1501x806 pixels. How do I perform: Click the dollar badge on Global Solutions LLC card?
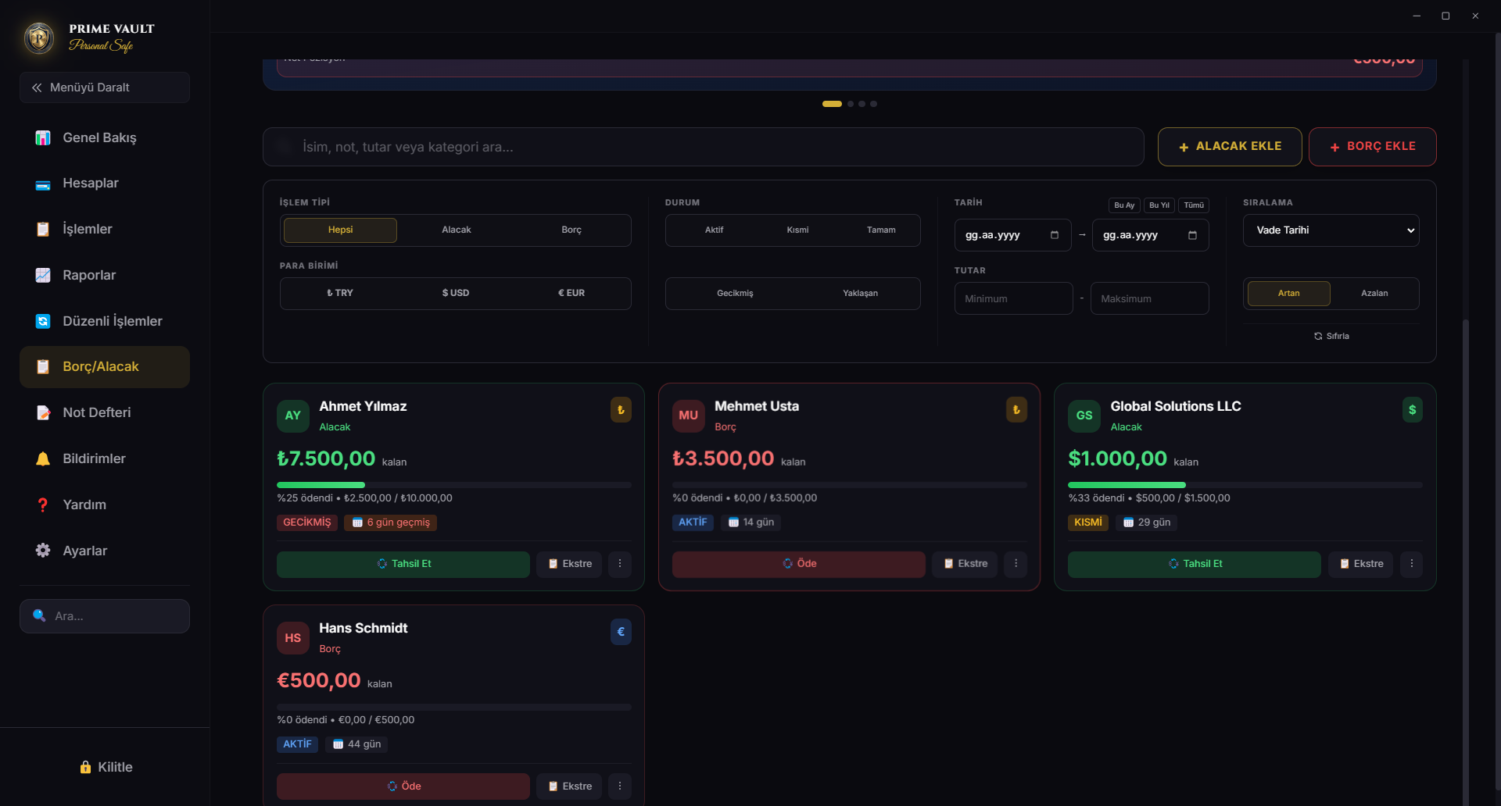coord(1412,410)
